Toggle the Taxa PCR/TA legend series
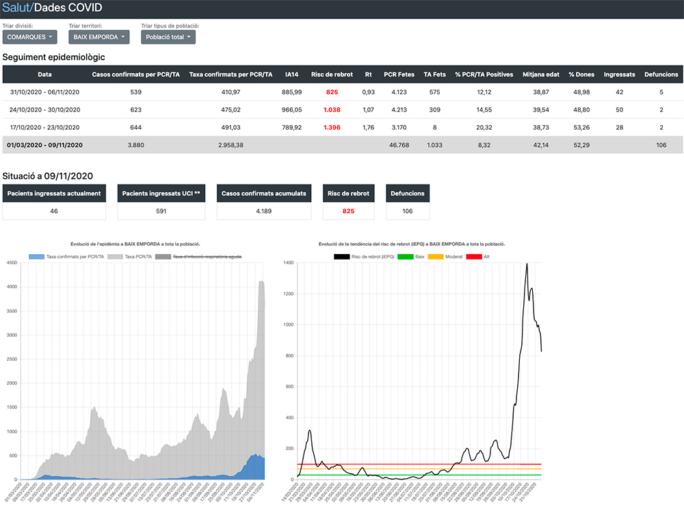 point(129,257)
